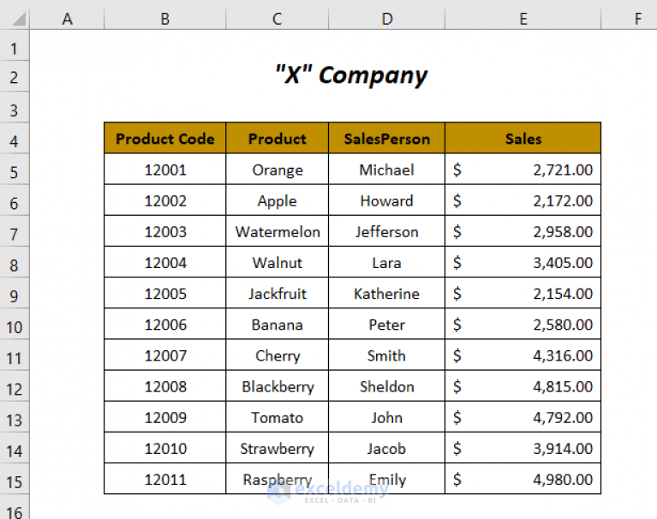
Task: Select salesperson Howard cell
Action: pyautogui.click(x=386, y=200)
